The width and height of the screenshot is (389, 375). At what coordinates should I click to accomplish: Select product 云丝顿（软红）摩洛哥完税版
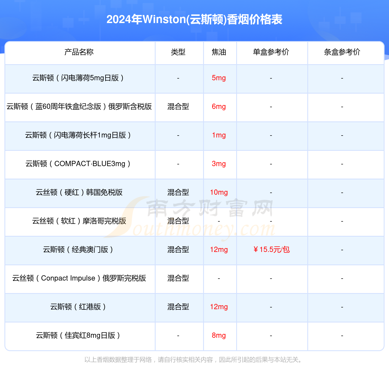79,221
